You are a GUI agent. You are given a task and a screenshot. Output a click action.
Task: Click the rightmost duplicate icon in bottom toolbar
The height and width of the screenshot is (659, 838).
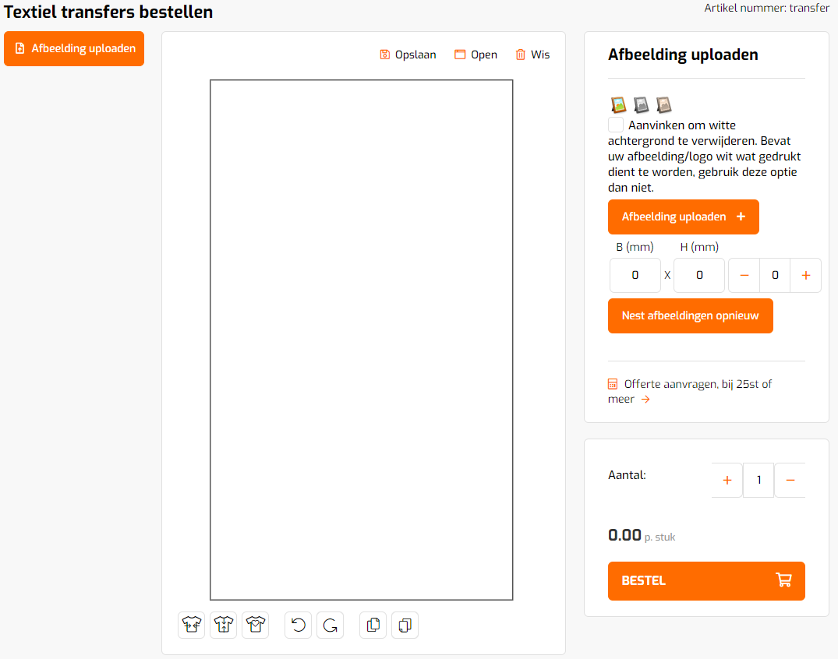[x=405, y=625]
